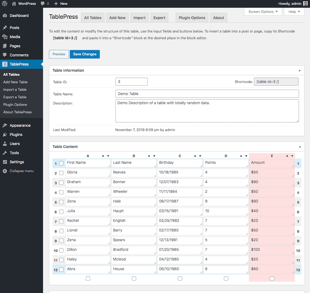Click the Amount cell containing $100
The width and height of the screenshot is (310, 293).
[x=272, y=250]
